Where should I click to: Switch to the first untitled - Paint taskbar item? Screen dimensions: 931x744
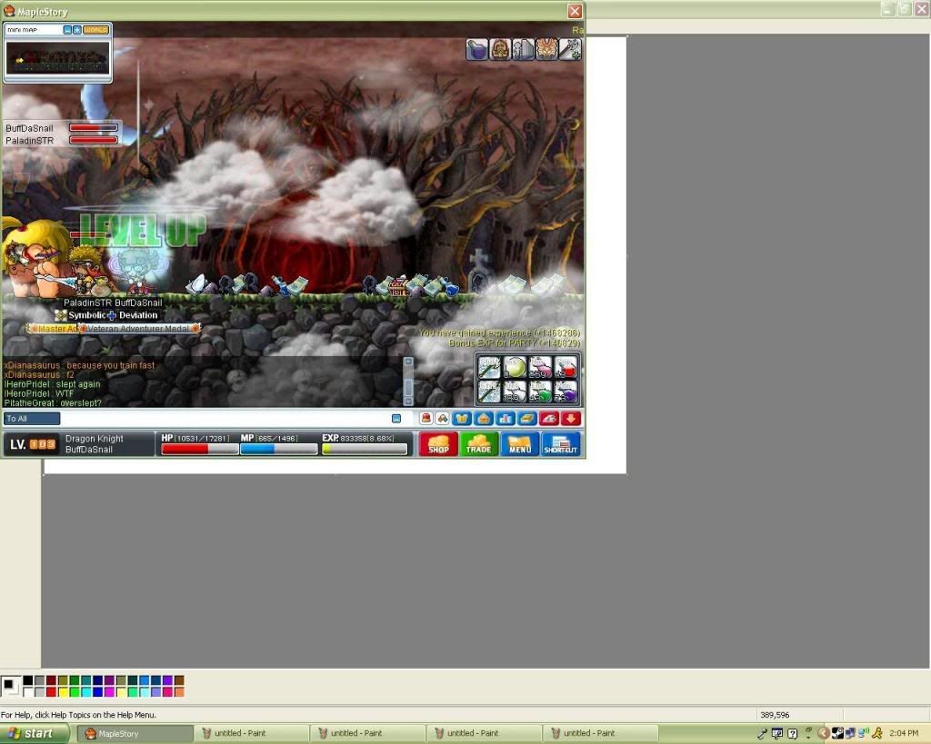point(252,734)
